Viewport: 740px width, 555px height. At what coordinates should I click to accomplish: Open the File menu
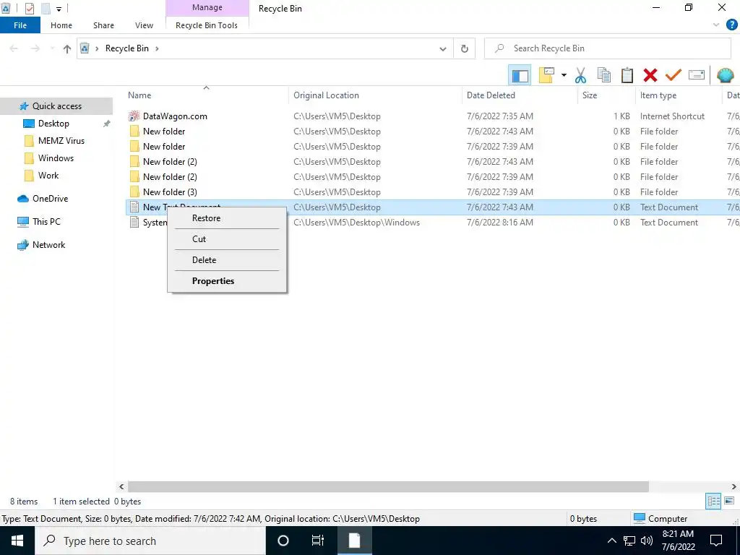coord(20,25)
